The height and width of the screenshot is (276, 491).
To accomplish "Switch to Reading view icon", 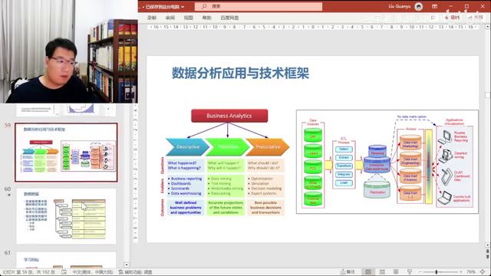I will click(x=396, y=272).
